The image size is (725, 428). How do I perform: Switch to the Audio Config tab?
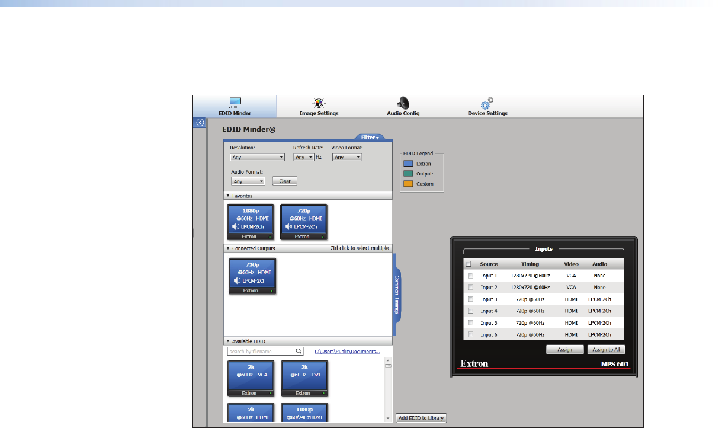point(403,107)
